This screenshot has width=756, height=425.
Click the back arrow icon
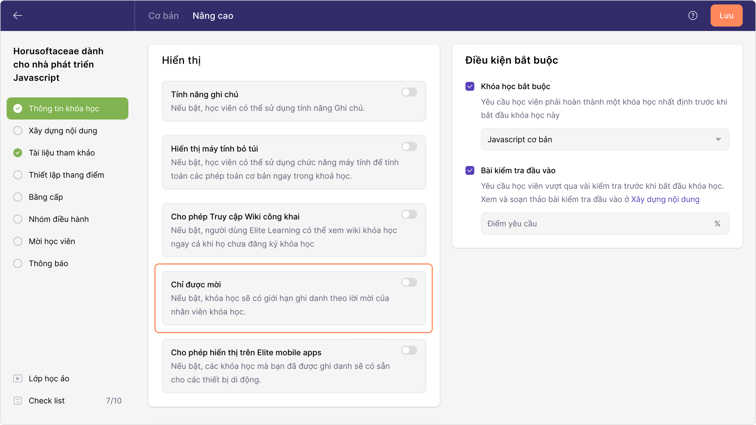click(x=18, y=15)
